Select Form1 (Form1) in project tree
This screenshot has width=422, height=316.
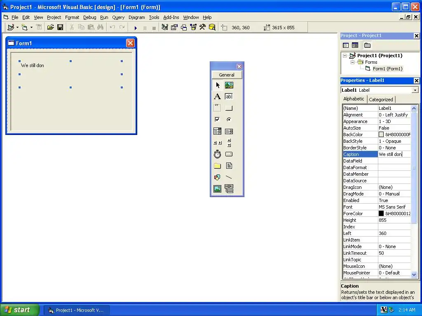(387, 69)
